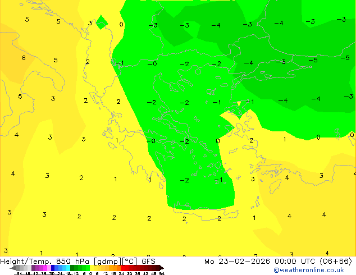The width and height of the screenshot is (356, 275).
Task: Click the '(06+66)' forecast run text
Action: coord(336,262)
